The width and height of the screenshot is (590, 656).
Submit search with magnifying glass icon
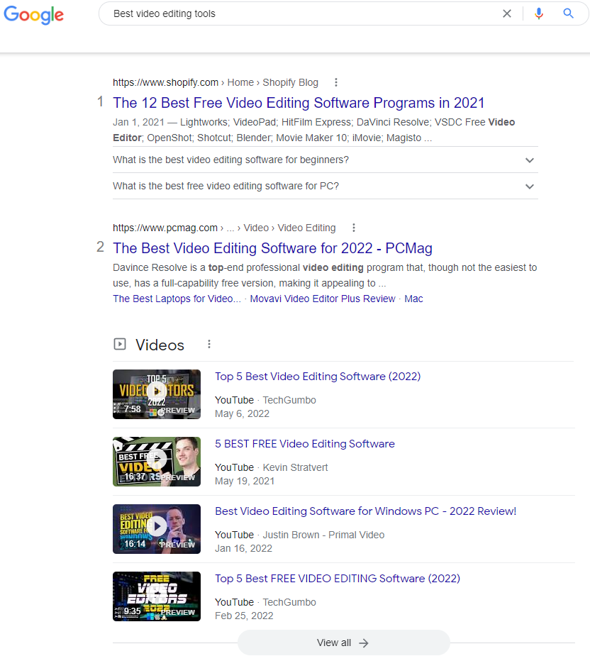(568, 13)
